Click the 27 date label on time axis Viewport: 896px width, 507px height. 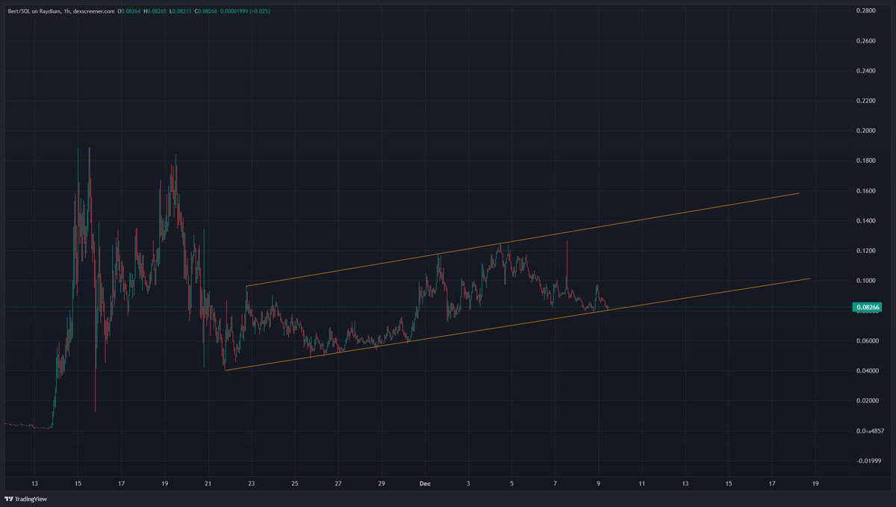click(x=338, y=483)
